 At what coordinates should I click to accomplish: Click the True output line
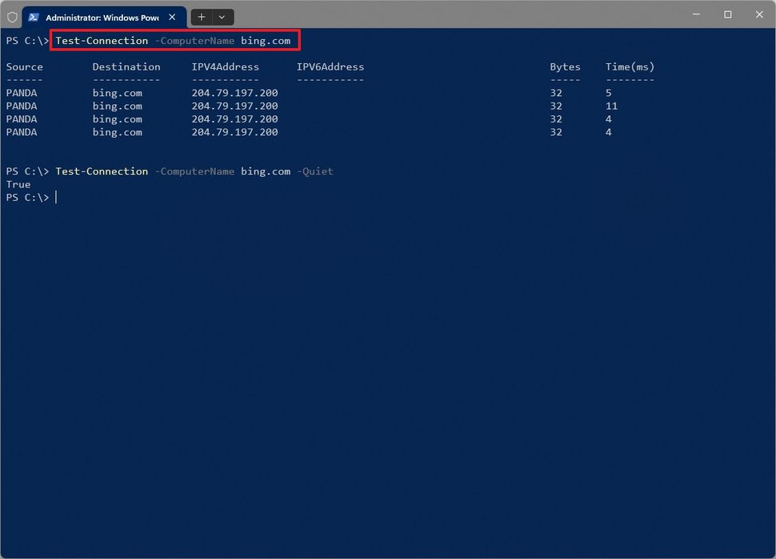[x=18, y=184]
